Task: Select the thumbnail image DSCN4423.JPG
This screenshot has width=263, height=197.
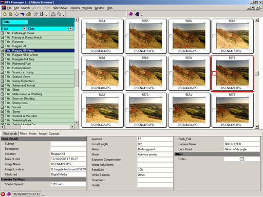Action: coord(145,110)
